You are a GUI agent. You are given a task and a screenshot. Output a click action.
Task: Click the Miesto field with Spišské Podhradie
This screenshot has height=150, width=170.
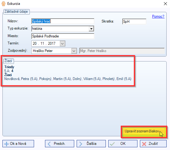point(63,36)
